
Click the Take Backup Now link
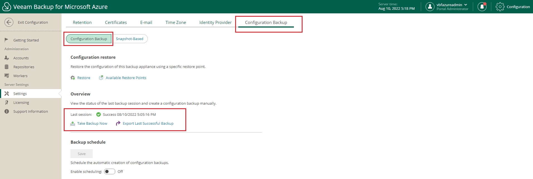(x=92, y=123)
